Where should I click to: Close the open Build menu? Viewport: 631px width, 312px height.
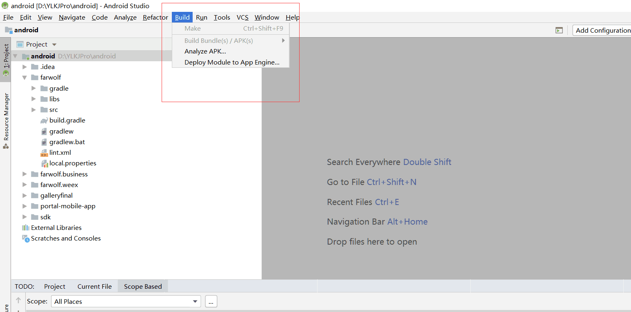point(182,17)
